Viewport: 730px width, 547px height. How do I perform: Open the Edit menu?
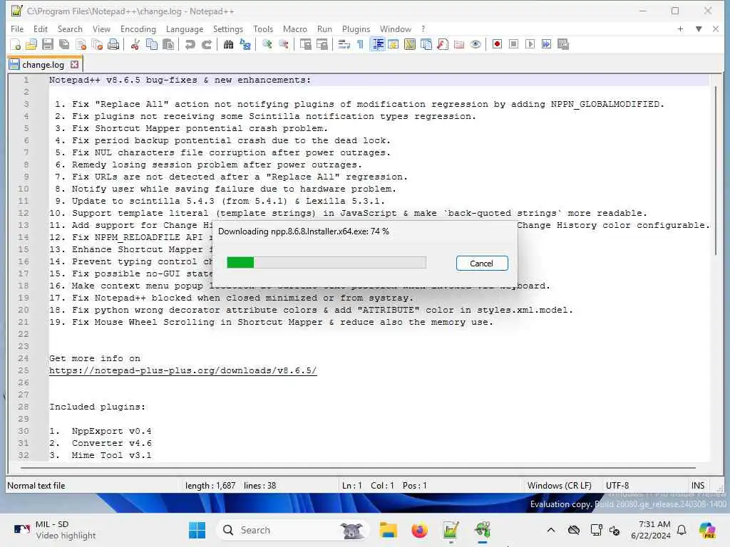click(41, 28)
